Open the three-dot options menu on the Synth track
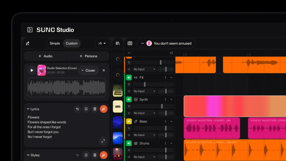286x161 pixels. click(165, 99)
